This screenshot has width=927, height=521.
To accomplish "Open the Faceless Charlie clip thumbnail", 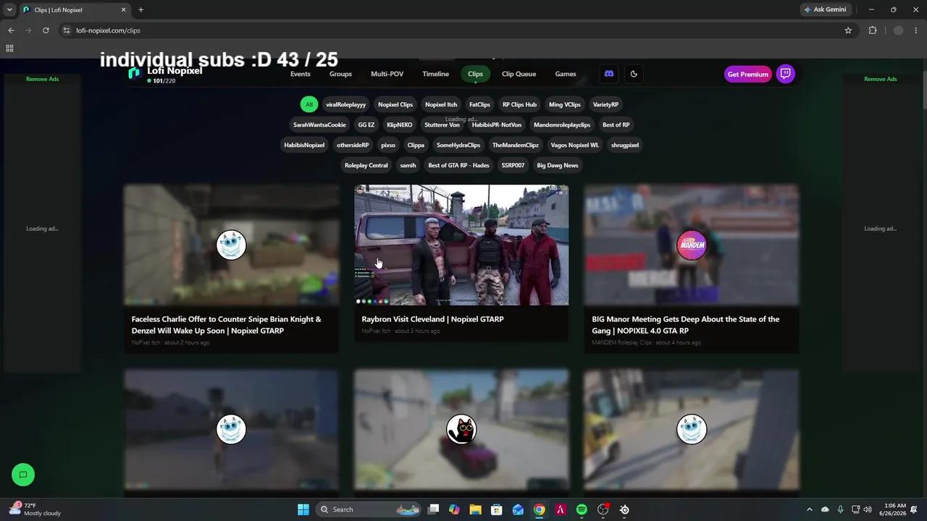I will [231, 245].
